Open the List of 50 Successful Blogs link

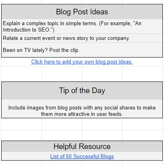[x=82, y=156]
